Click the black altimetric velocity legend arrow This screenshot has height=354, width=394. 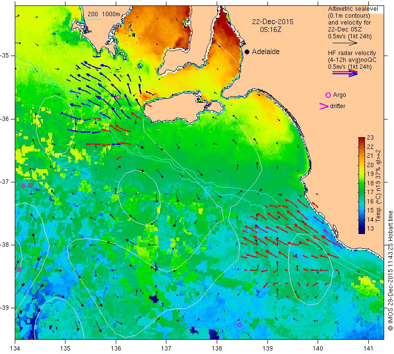(345, 43)
